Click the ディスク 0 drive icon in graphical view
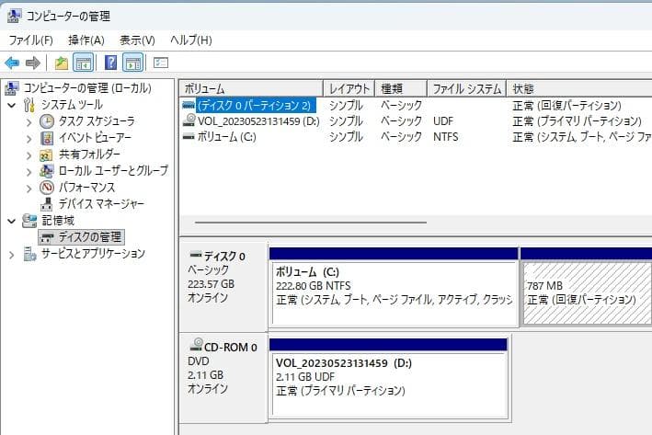The image size is (652, 435). point(196,254)
